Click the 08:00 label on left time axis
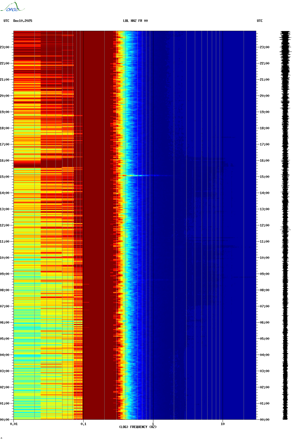 [5, 290]
